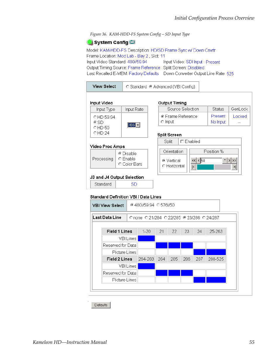Open the Mod Lab - Bay 2 link
The width and height of the screenshot is (279, 362).
point(133,56)
